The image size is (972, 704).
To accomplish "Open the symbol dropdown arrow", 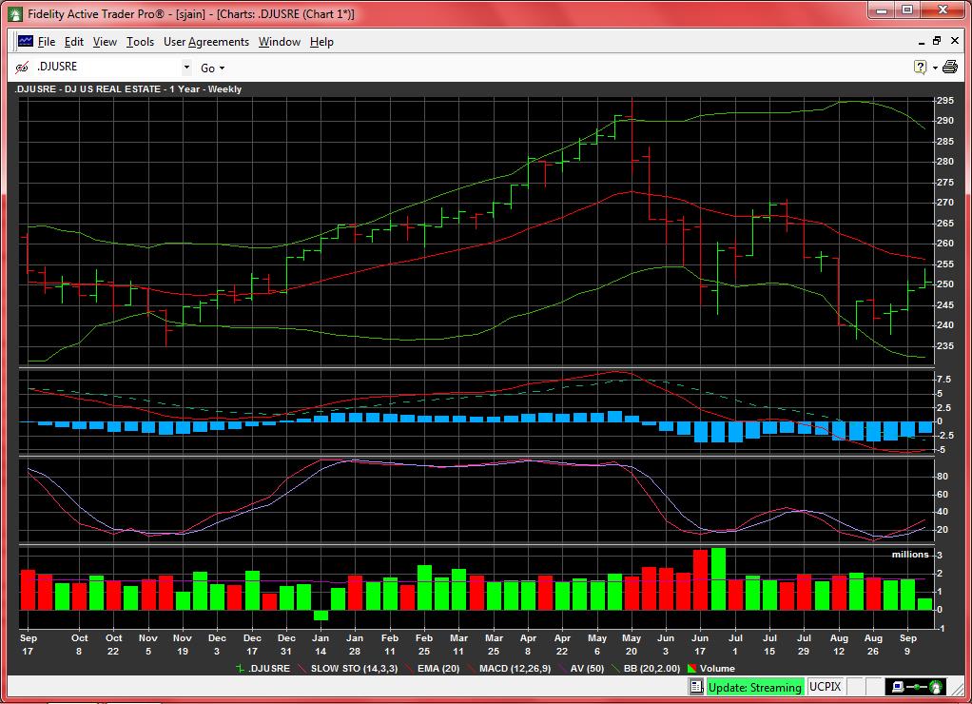I will 186,68.
